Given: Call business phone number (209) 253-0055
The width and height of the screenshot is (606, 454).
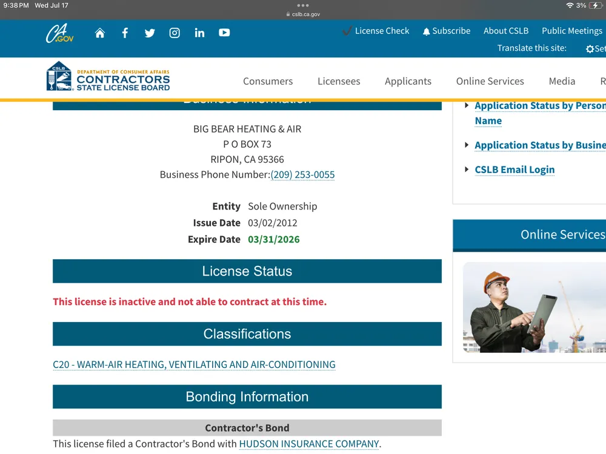Looking at the screenshot, I should [302, 175].
